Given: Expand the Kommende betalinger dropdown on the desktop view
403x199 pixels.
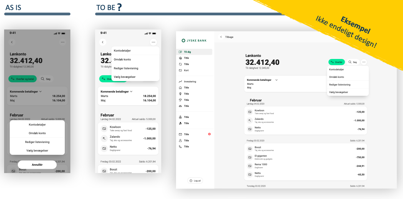Looking at the screenshot, I should pos(276,80).
